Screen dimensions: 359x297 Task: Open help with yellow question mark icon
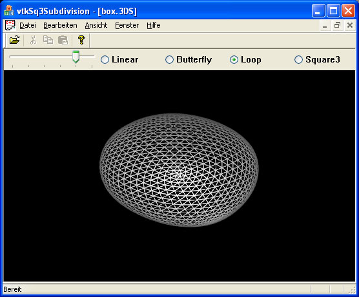81,40
